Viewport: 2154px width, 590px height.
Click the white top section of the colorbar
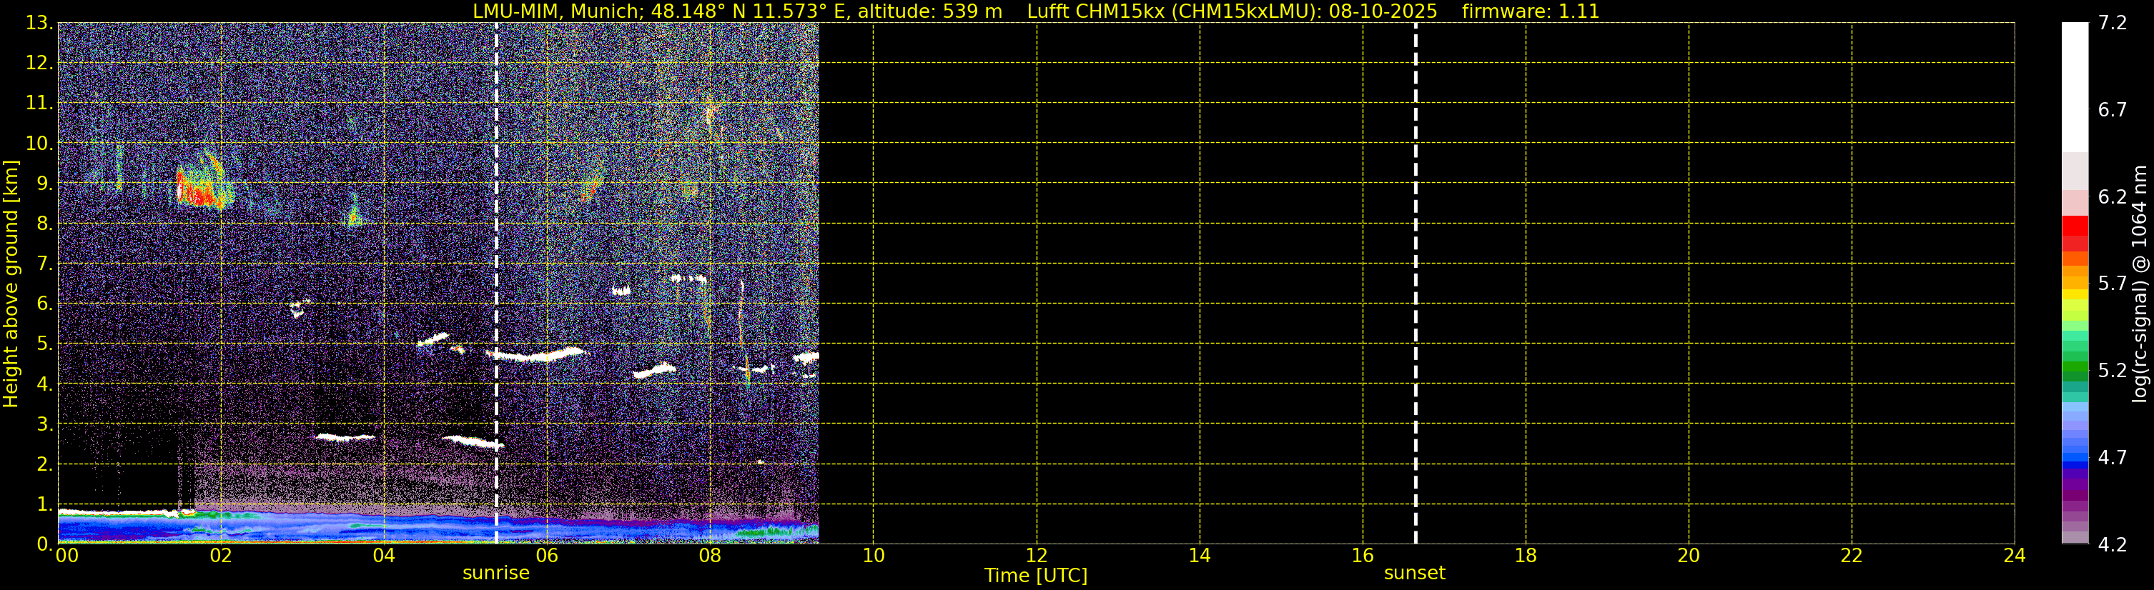point(2075,88)
